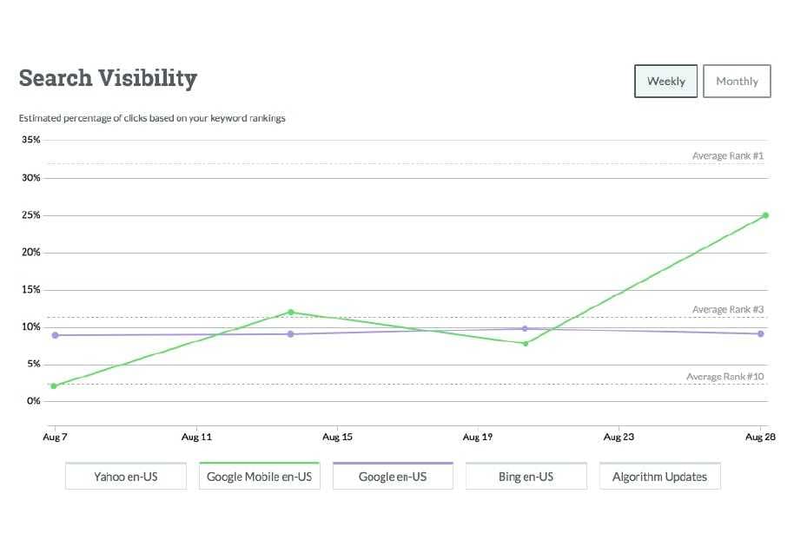
Task: Select the purple data point near Aug 21
Action: coord(525,328)
